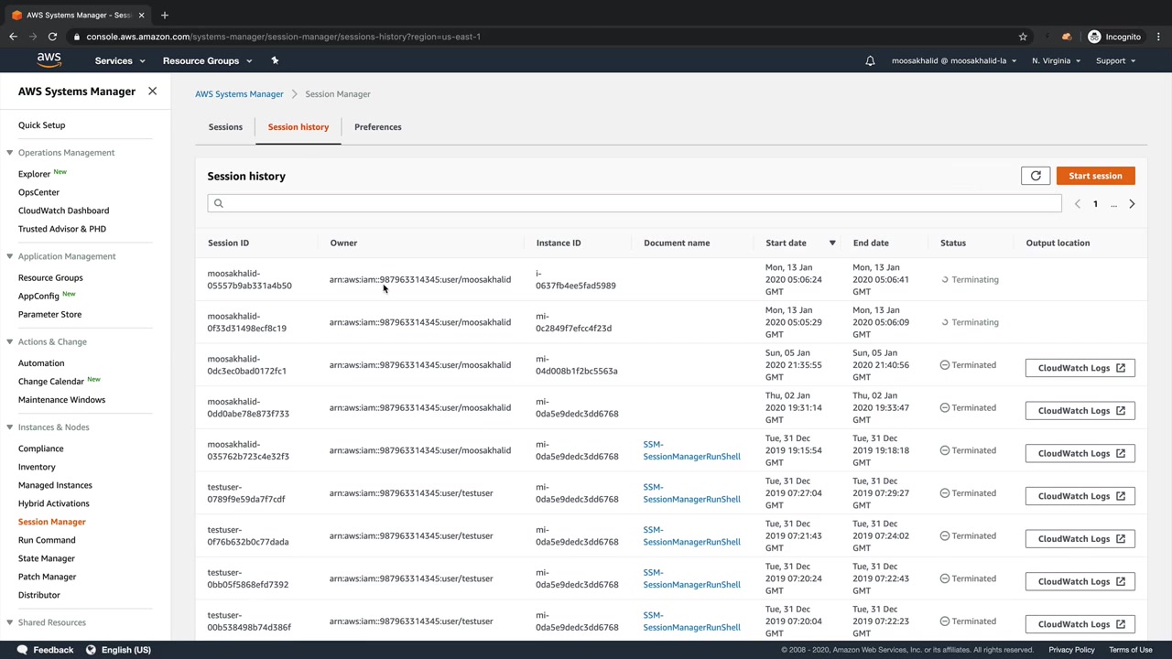Switch to the Preferences tab
1172x659 pixels.
click(x=377, y=127)
